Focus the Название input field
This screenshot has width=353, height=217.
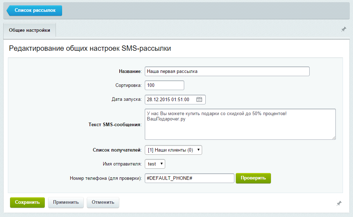227,71
